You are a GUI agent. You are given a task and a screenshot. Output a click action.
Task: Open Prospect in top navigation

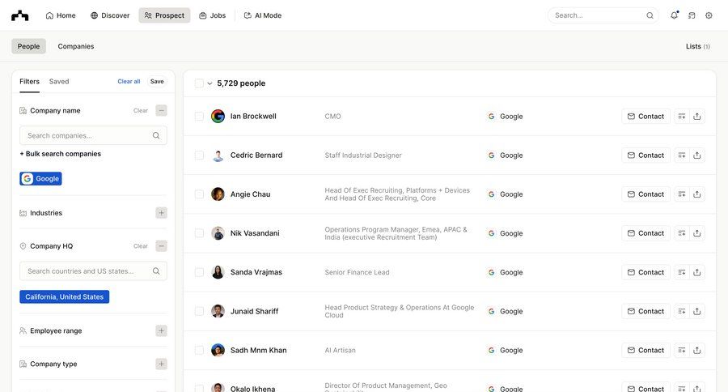click(x=164, y=15)
